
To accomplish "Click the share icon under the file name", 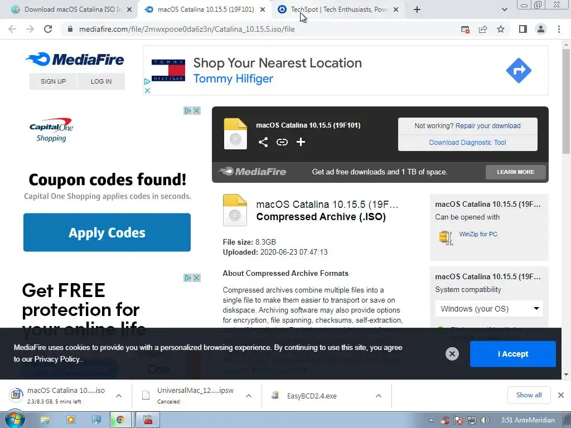I will point(263,142).
